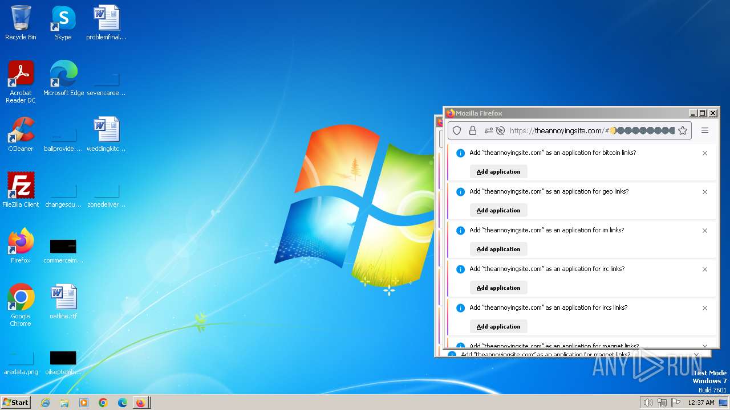Click the bitcoin links prompt text
Image resolution: width=730 pixels, height=410 pixels.
click(553, 153)
